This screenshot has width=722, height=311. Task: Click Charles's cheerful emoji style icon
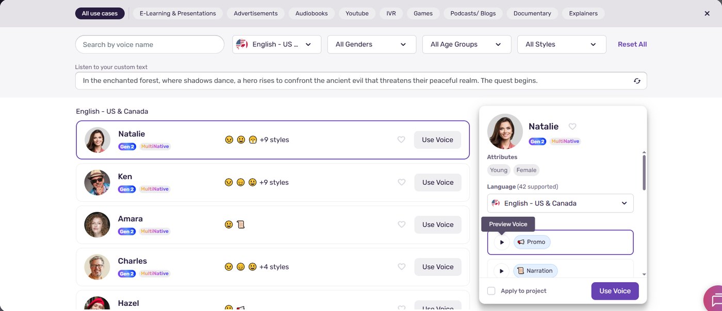[x=252, y=267]
